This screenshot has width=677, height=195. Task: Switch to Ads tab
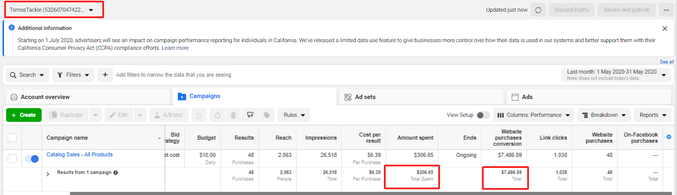pyautogui.click(x=589, y=97)
